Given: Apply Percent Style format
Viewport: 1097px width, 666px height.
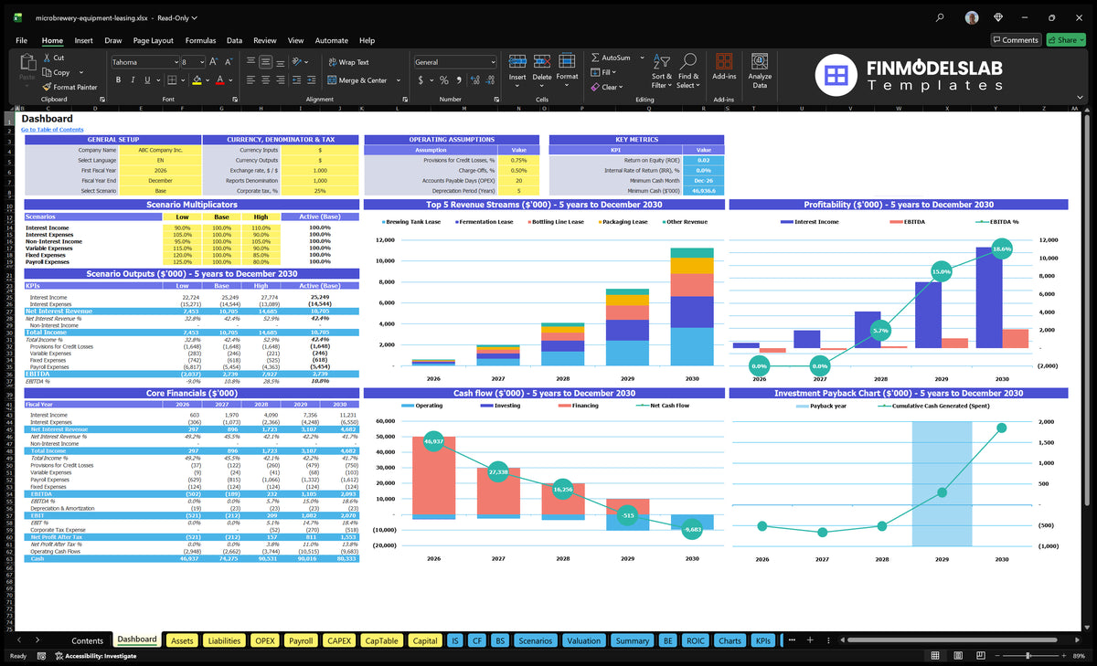Looking at the screenshot, I should (443, 80).
